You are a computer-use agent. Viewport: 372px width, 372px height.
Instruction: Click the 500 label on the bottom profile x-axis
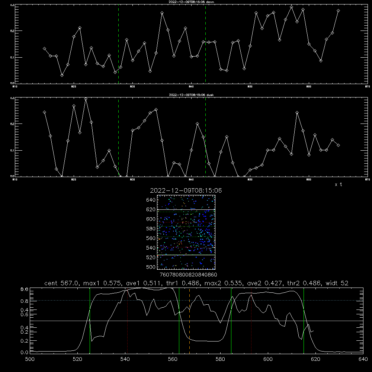pyautogui.click(x=30, y=359)
